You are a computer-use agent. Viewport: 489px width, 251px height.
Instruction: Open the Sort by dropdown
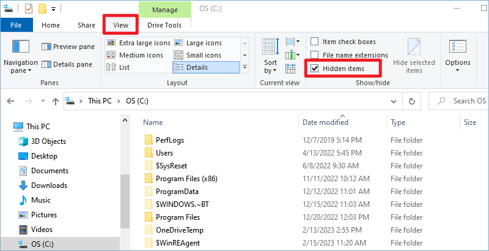click(270, 56)
